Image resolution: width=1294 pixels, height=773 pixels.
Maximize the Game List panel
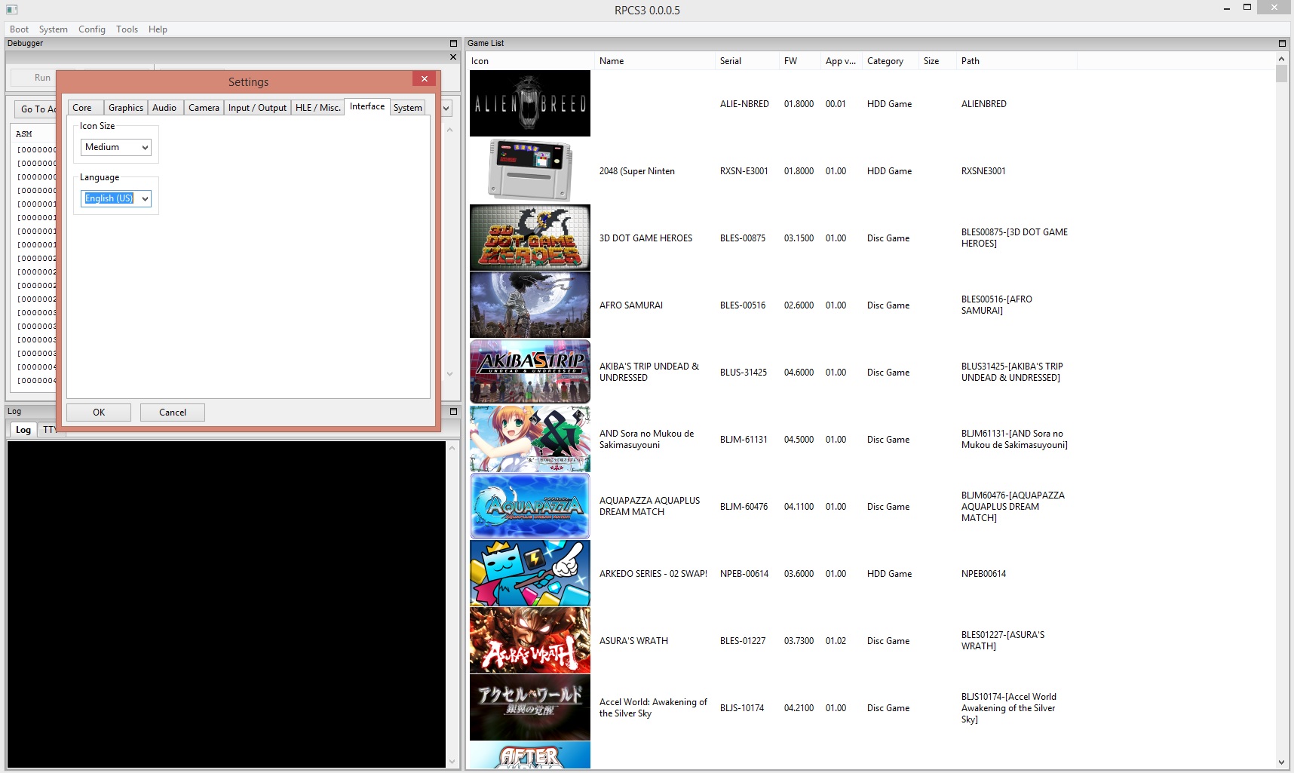click(1282, 43)
